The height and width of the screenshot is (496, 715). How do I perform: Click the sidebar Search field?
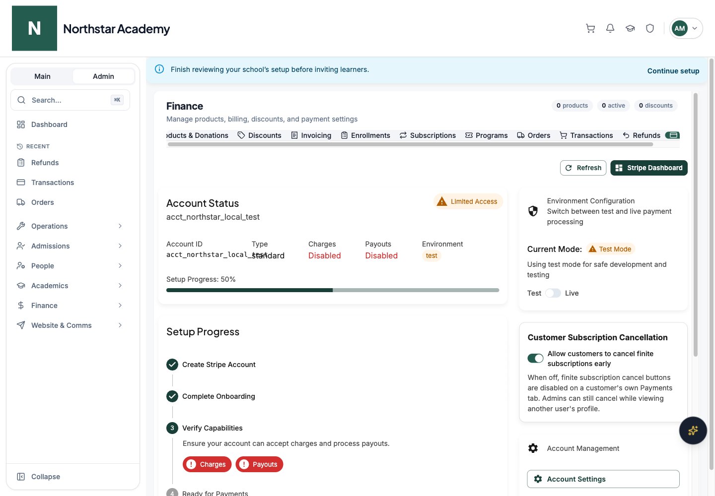tap(70, 100)
